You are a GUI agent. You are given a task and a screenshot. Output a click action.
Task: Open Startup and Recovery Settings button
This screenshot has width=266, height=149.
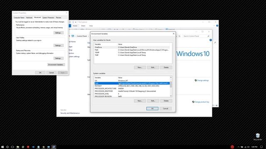(x=59, y=58)
